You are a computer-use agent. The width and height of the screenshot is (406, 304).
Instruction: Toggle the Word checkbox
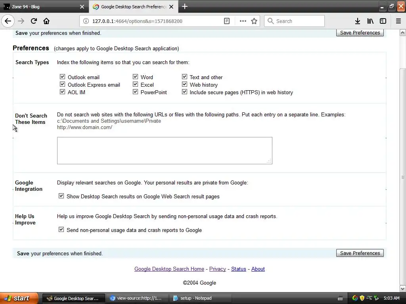coord(135,76)
